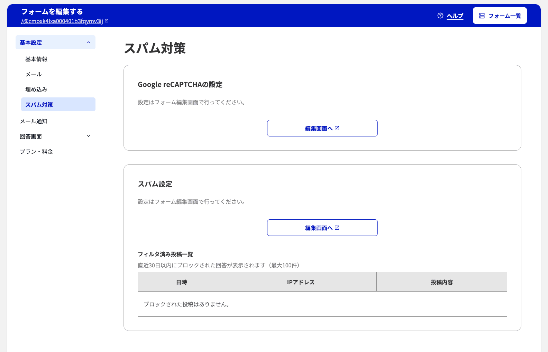Open the form URL link in header

[x=62, y=21]
